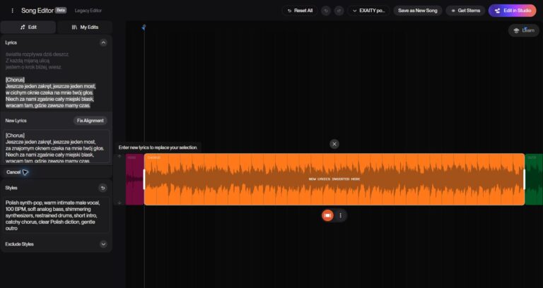Screen dimensions: 543x288
Task: Open the EXAITY po... song version dropdown
Action: tap(369, 11)
